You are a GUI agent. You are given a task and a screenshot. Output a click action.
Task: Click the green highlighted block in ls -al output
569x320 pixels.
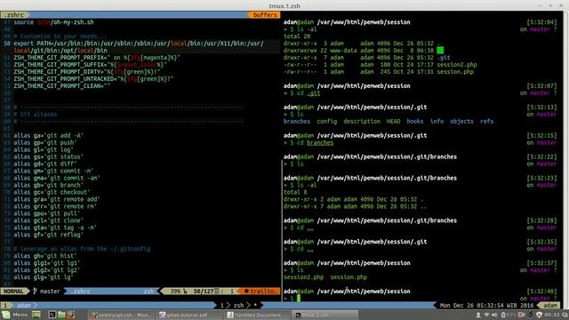pos(440,51)
